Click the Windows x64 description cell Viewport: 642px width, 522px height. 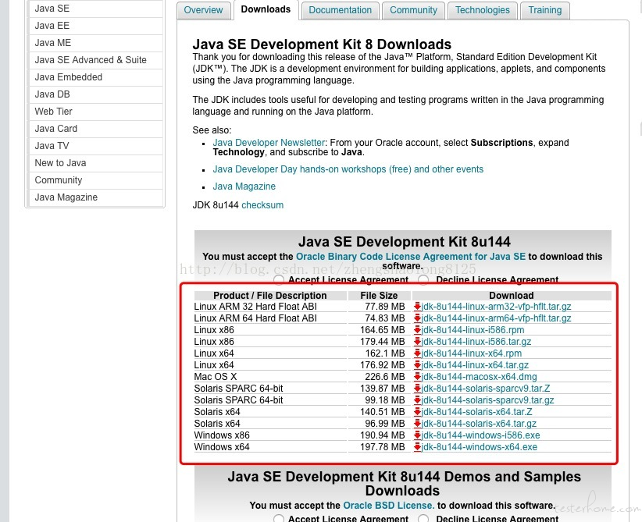[x=270, y=447]
